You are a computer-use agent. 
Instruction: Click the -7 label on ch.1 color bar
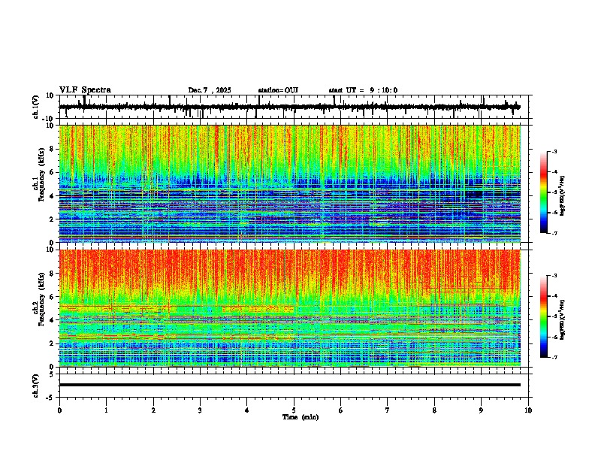[x=554, y=233]
